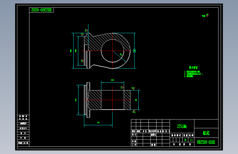This screenshot has height=154, width=238.
Task: Click the mirrored EBZ260-0202 label at top-left corner
Action: [41, 10]
